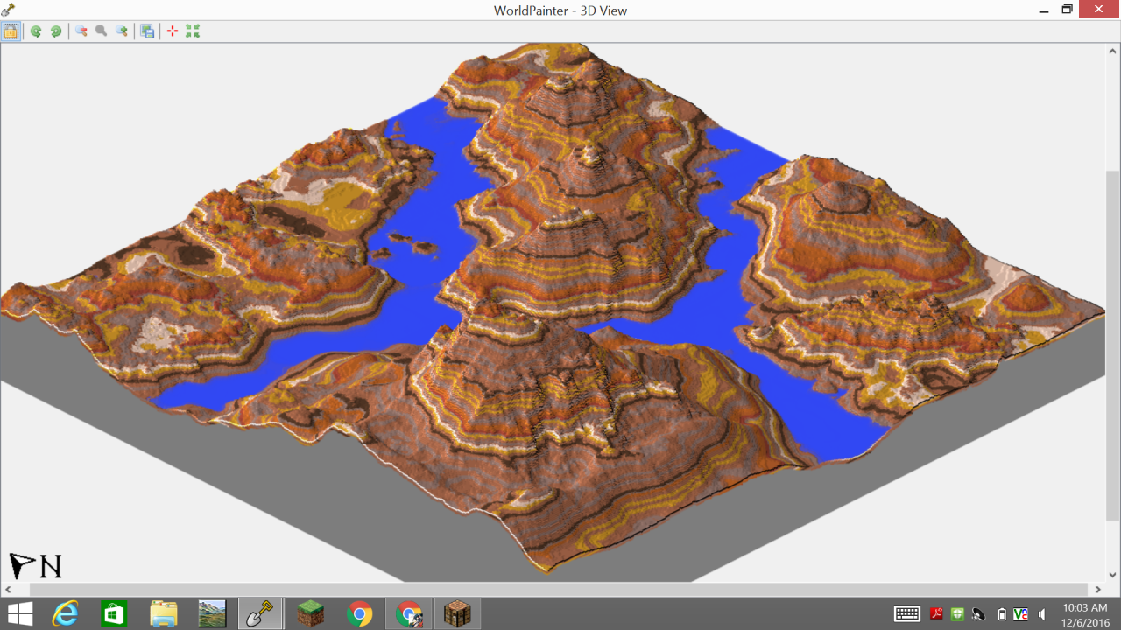1121x630 pixels.
Task: Fit the terrain to the window
Action: (x=192, y=31)
